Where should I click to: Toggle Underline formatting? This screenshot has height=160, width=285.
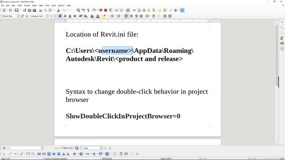70,16
